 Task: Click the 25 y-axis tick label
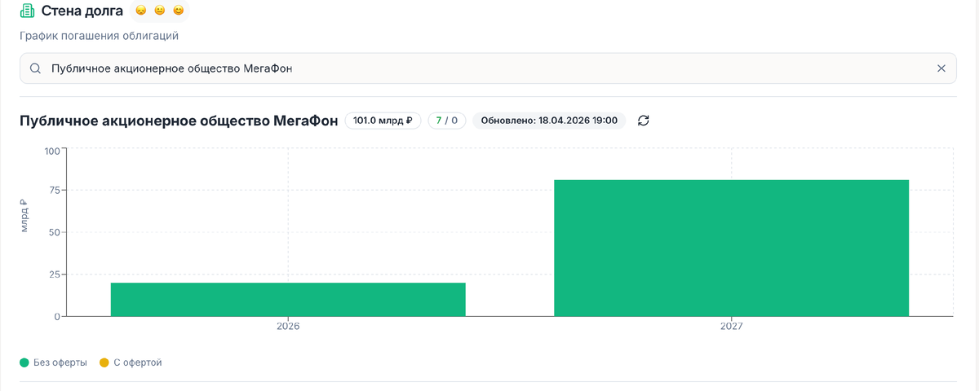[55, 274]
